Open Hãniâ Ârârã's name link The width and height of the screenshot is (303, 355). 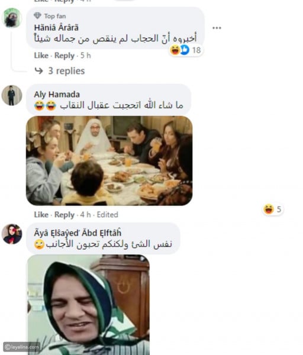(x=56, y=28)
